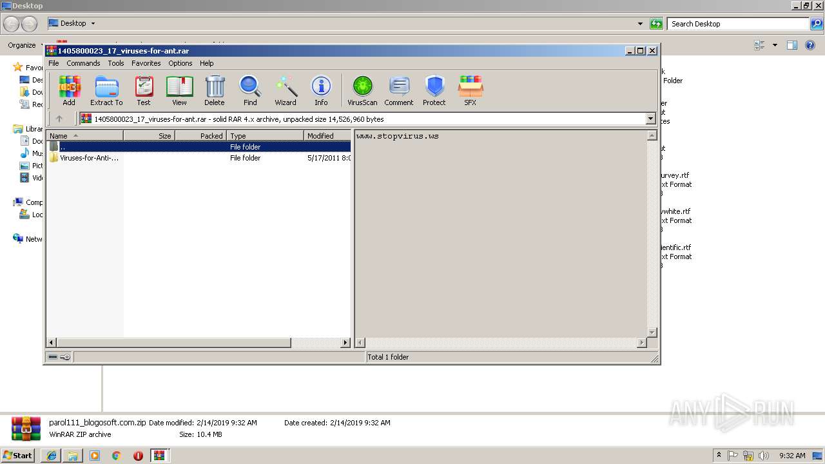
Task: Click the Add toolbar icon in WinRAR
Action: 69,90
